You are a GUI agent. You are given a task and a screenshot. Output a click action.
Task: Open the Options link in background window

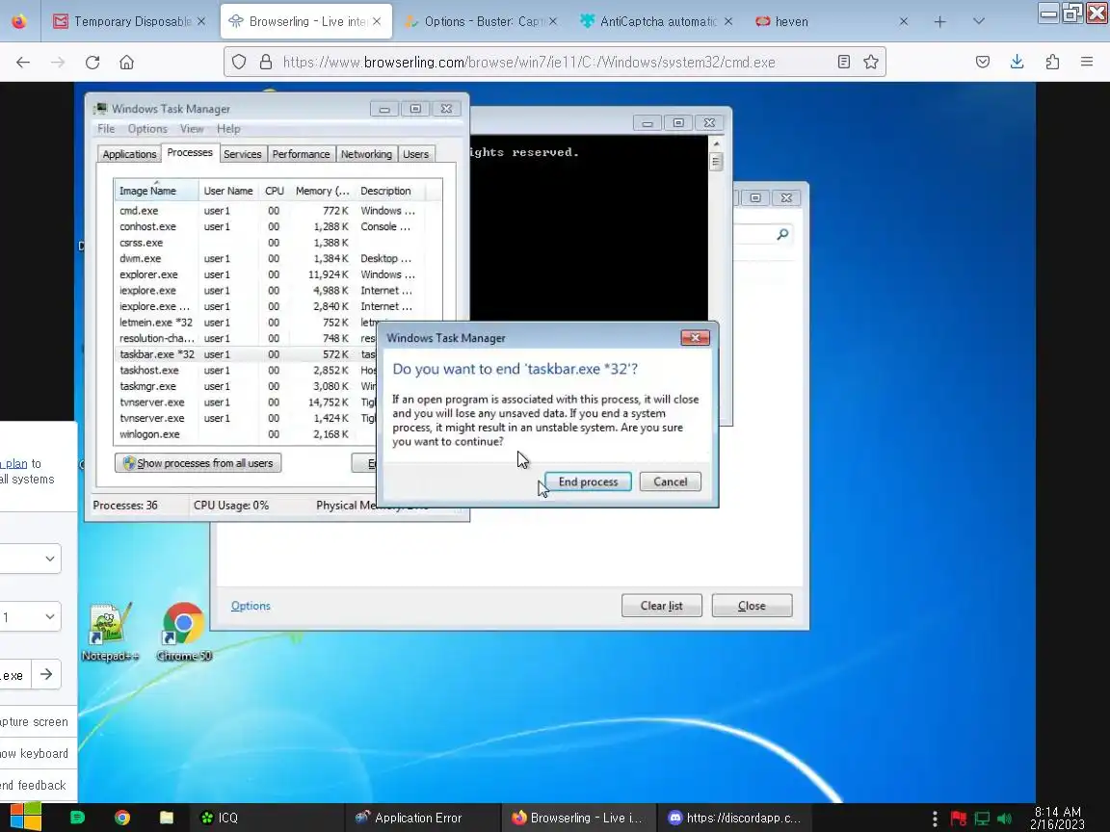[x=251, y=606]
